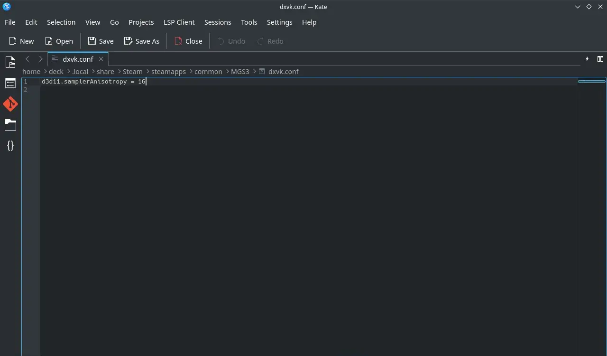This screenshot has height=356, width=607.
Task: Open the Sessions menu
Action: pos(218,22)
